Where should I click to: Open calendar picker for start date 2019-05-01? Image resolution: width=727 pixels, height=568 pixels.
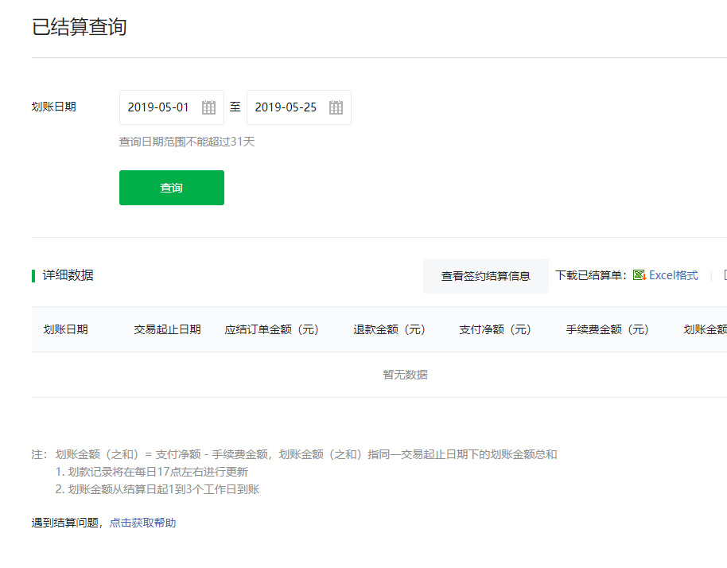coord(208,107)
